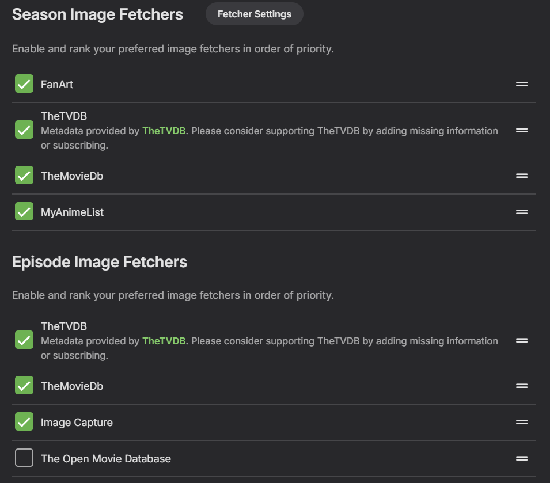Click the MyAnimeList row drag handle
The height and width of the screenshot is (483, 550).
point(522,212)
